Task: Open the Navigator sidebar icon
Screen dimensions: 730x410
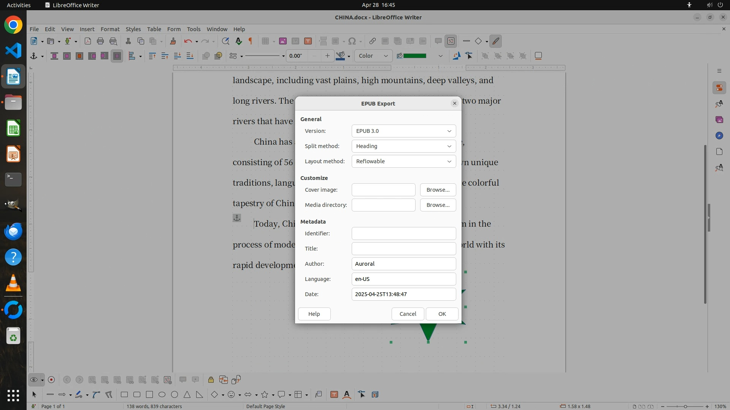Action: click(719, 136)
